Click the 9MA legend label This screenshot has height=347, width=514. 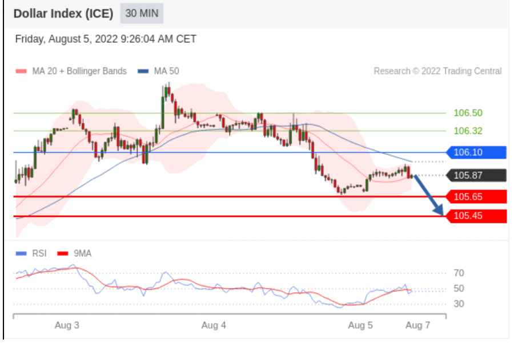point(83,253)
